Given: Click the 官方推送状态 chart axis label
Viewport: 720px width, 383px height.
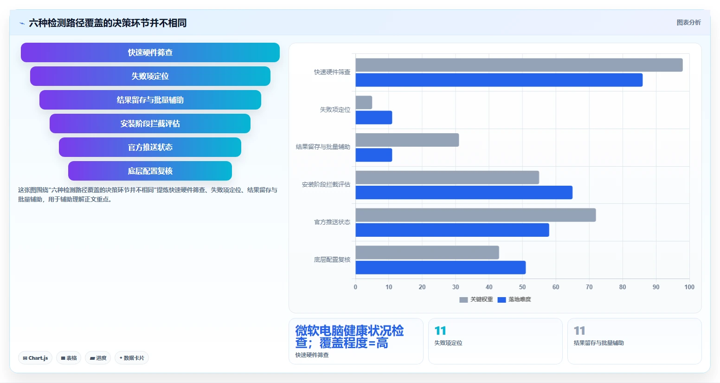Looking at the screenshot, I should (x=332, y=222).
